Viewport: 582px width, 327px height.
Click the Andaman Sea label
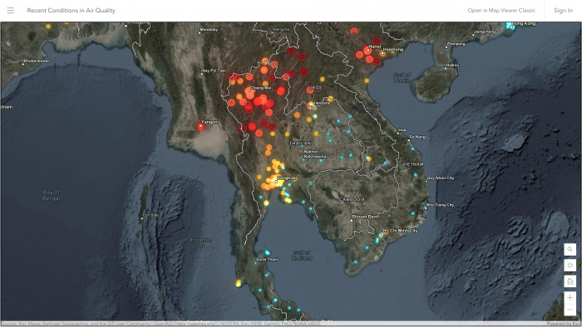click(x=200, y=242)
